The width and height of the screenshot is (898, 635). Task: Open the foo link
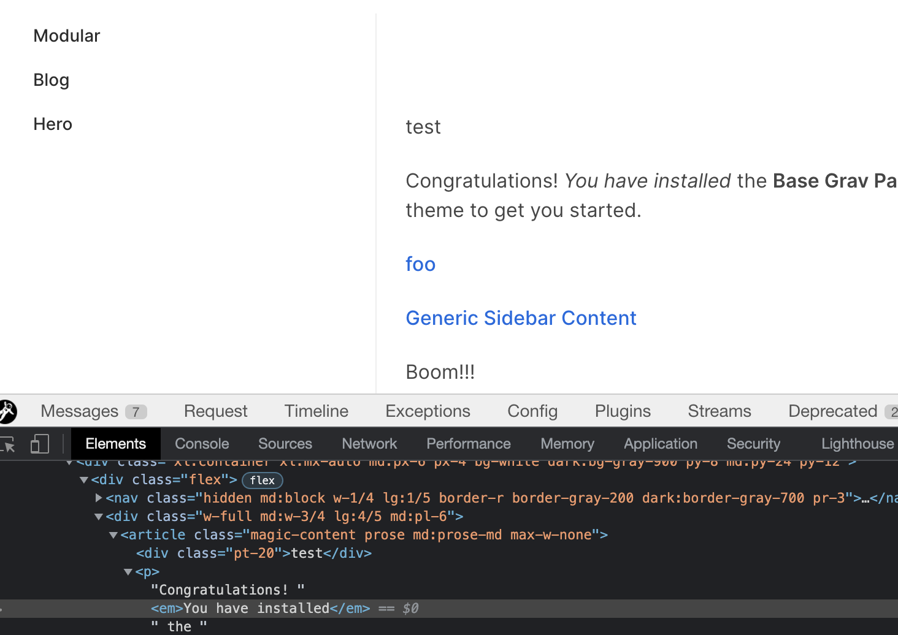(420, 264)
